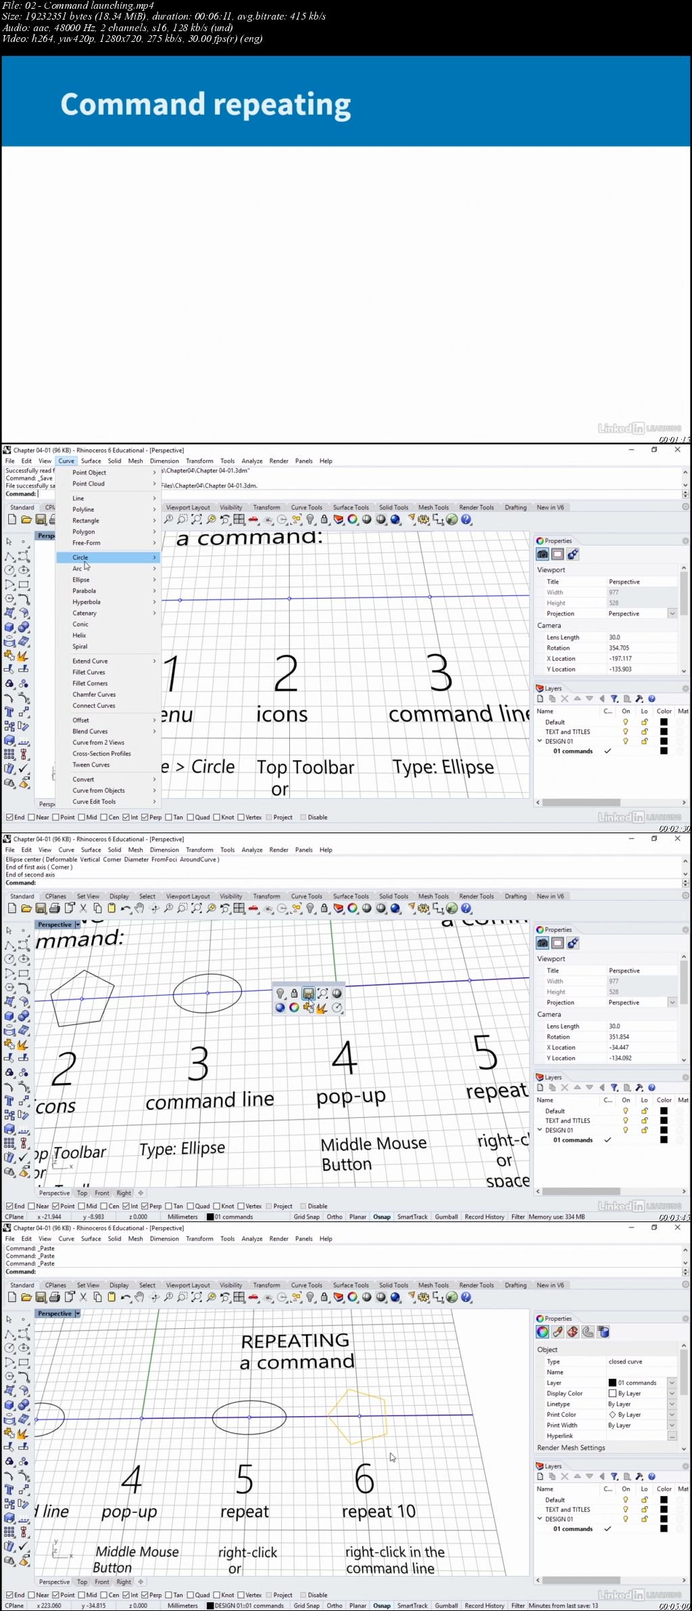Image resolution: width=692 pixels, height=1611 pixels.
Task: Toggle the End osnap checkbox in the closed-curve frame
Action: tap(9, 1595)
